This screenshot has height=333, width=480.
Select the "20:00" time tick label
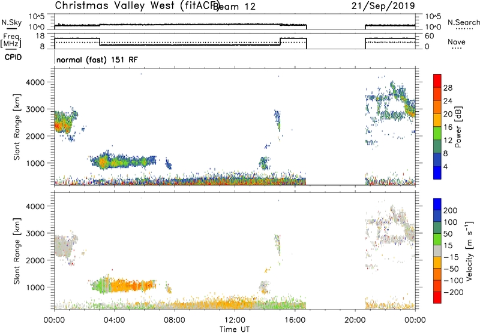355,320
